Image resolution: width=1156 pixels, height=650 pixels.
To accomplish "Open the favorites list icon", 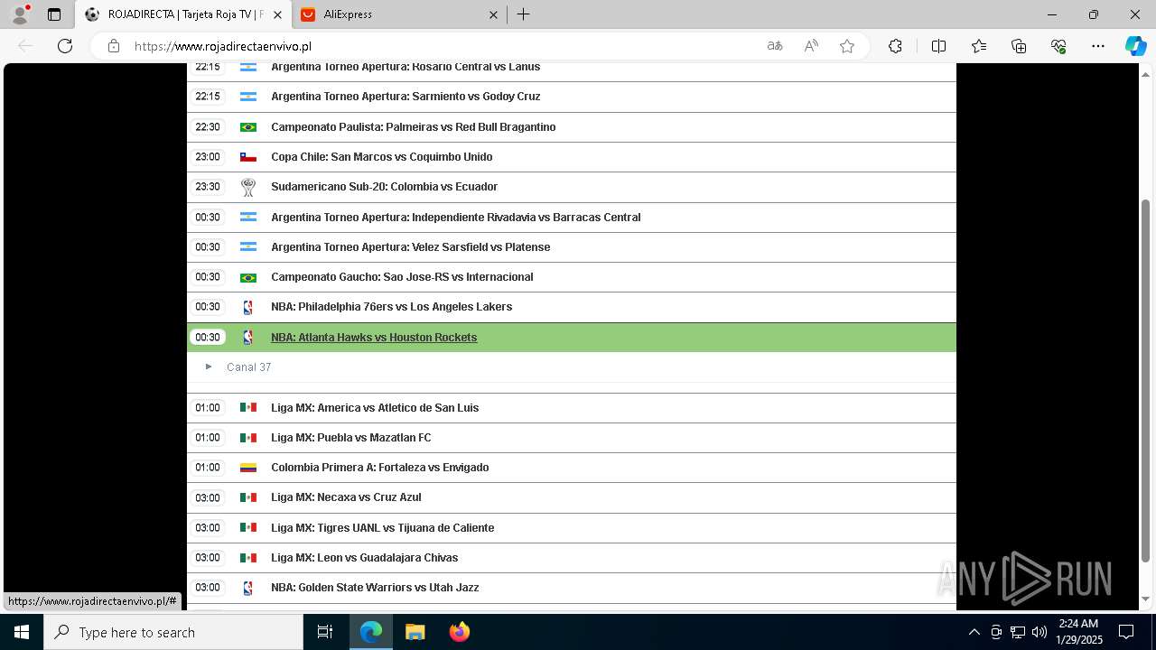I will 979,46.
